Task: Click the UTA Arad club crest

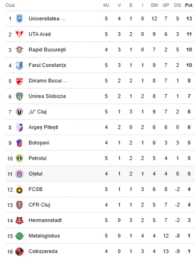Action: tap(19, 34)
